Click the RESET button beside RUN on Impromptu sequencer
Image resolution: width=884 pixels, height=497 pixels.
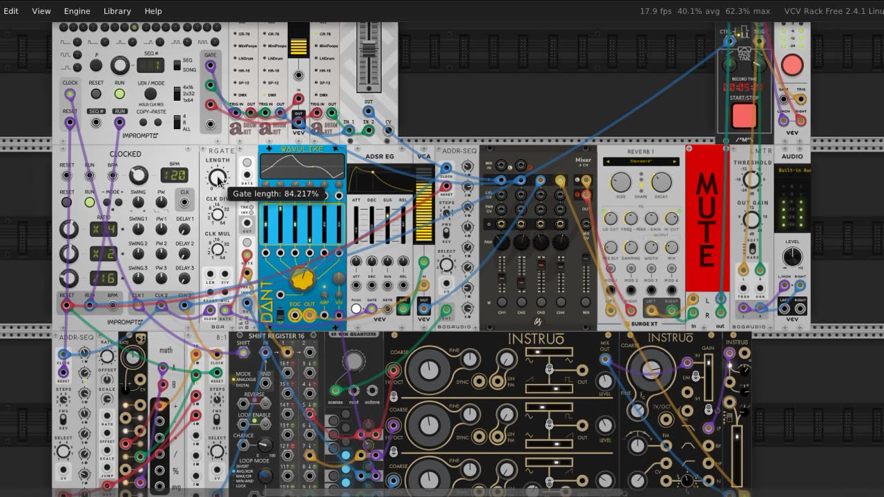[x=96, y=94]
